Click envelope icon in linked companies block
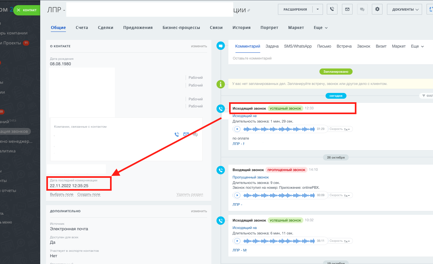 186,134
